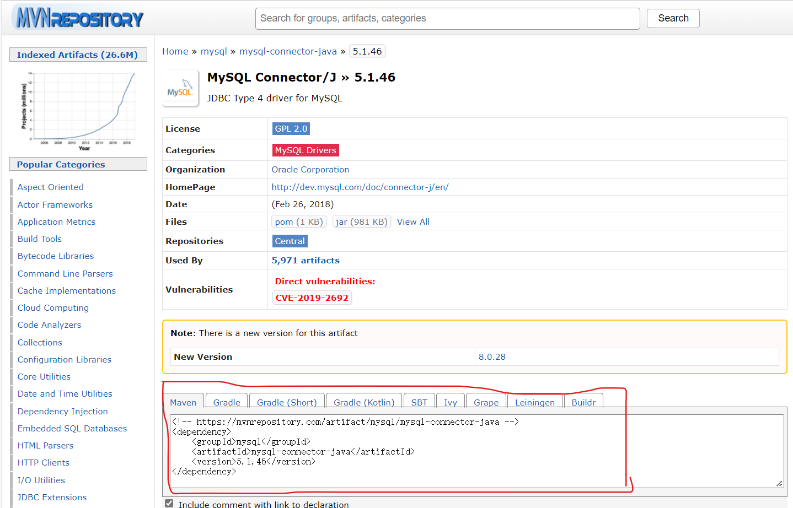Viewport: 793px width, 508px height.
Task: Open the CVE-2019-2692 vulnerability details
Action: pyautogui.click(x=312, y=298)
